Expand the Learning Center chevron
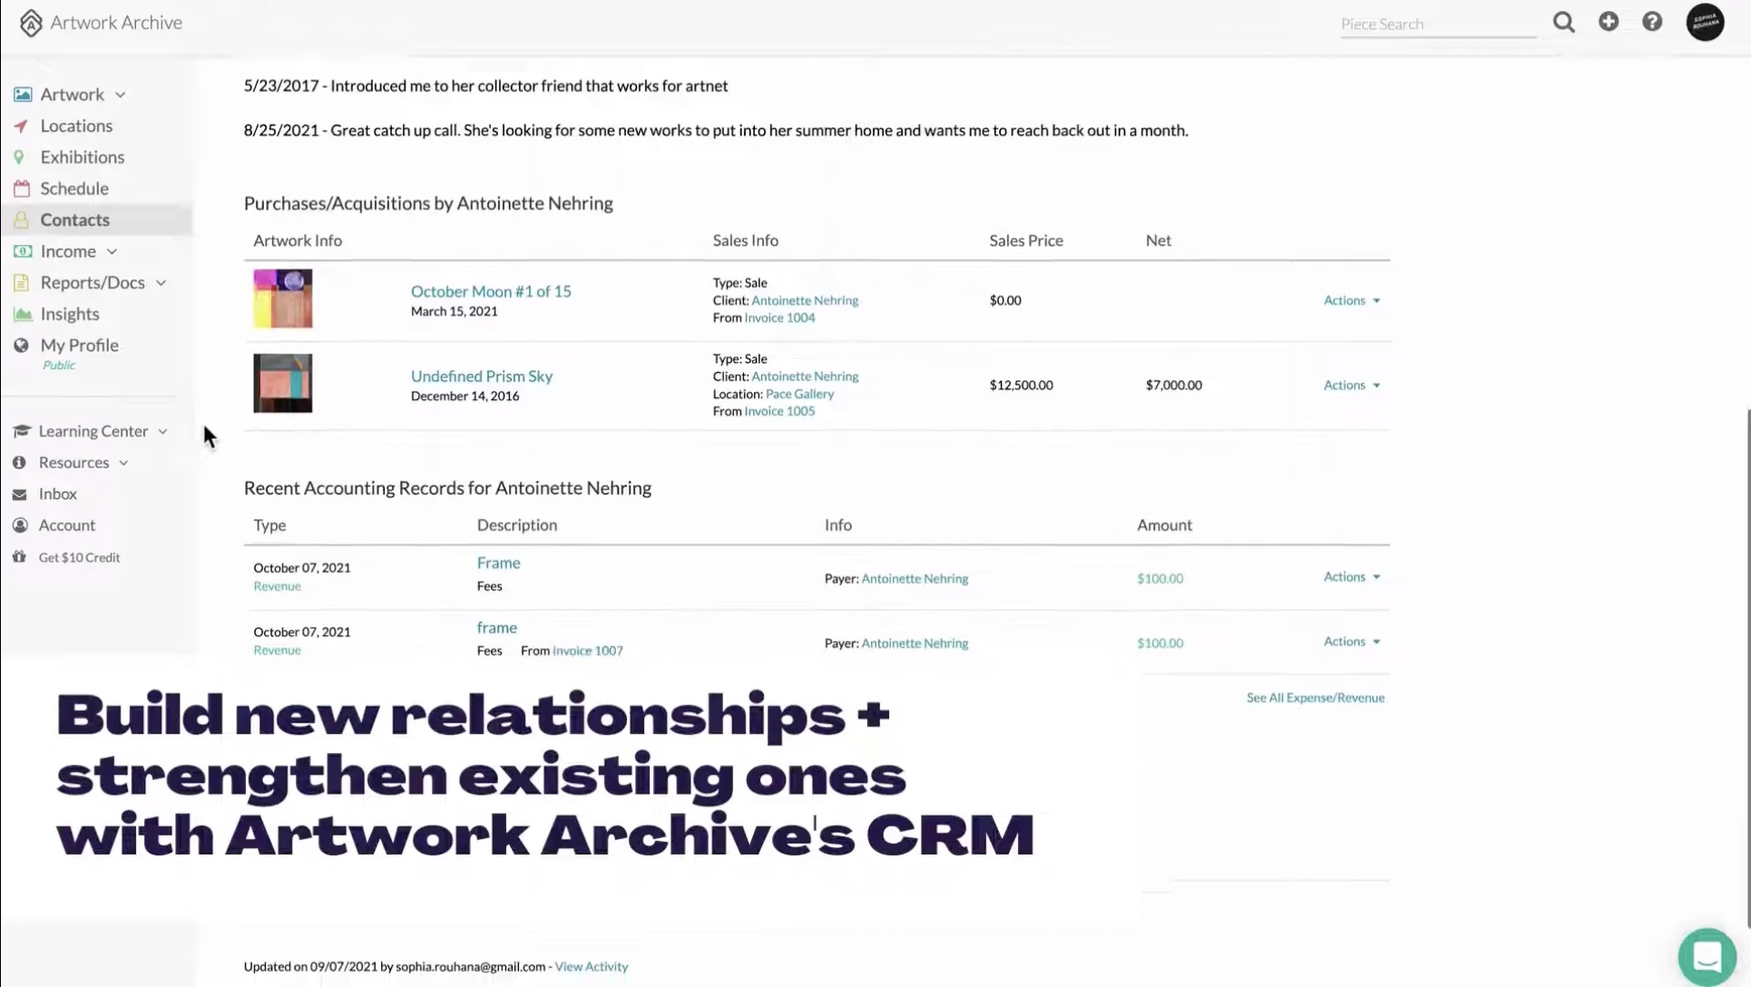 tap(162, 432)
